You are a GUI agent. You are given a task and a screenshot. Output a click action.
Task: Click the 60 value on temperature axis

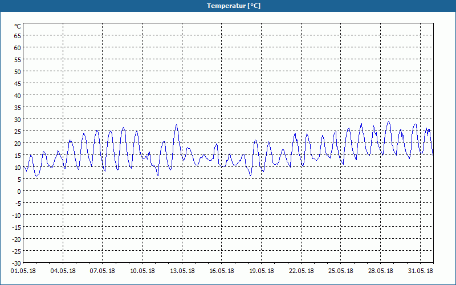(x=18, y=47)
